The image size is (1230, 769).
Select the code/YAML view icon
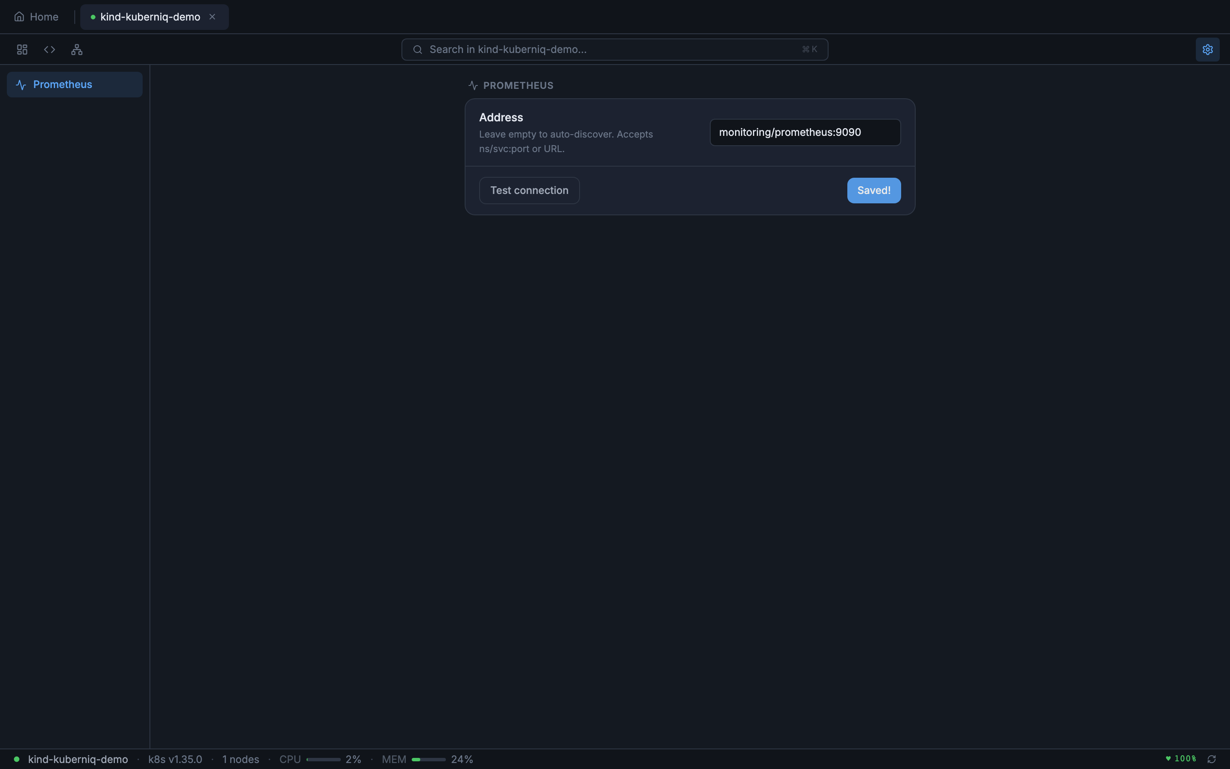point(49,49)
